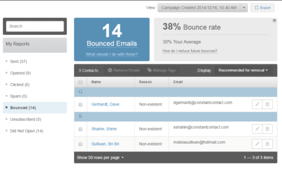Check the box for Gerhardt, Dave
Screen dimensions: 282x174
pyautogui.click(x=80, y=104)
